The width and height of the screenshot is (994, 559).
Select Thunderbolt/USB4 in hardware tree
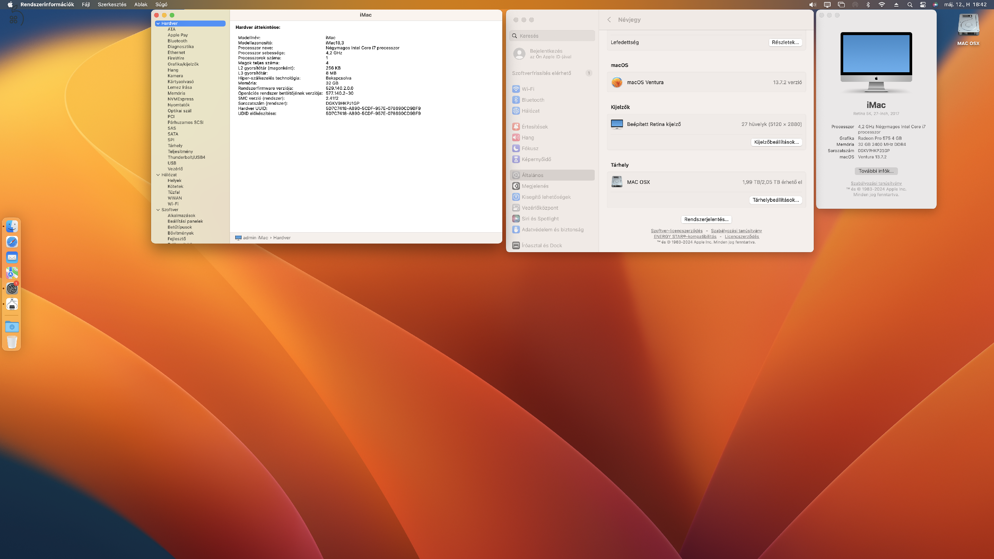coord(186,157)
